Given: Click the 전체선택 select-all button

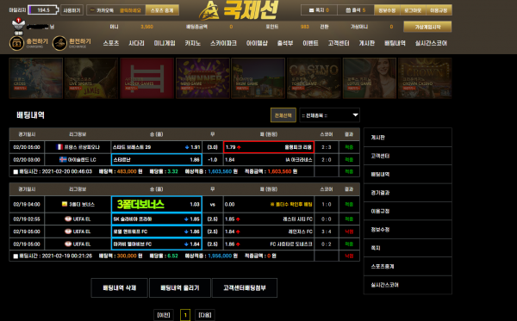Looking at the screenshot, I should tap(283, 115).
